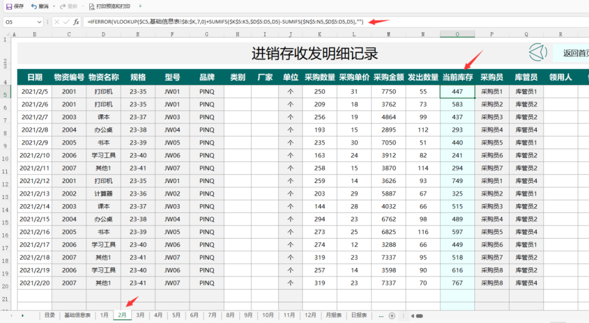
Task: Switch to the 8月 sheet tab
Action: click(230, 315)
